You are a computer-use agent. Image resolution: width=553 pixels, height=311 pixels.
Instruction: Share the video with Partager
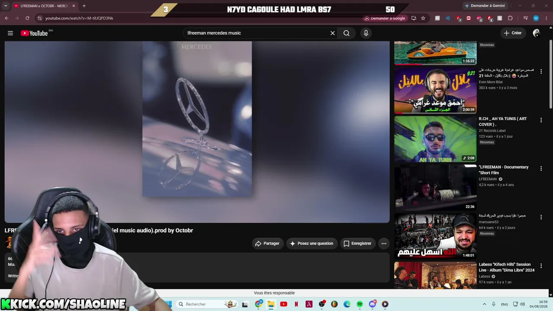268,244
